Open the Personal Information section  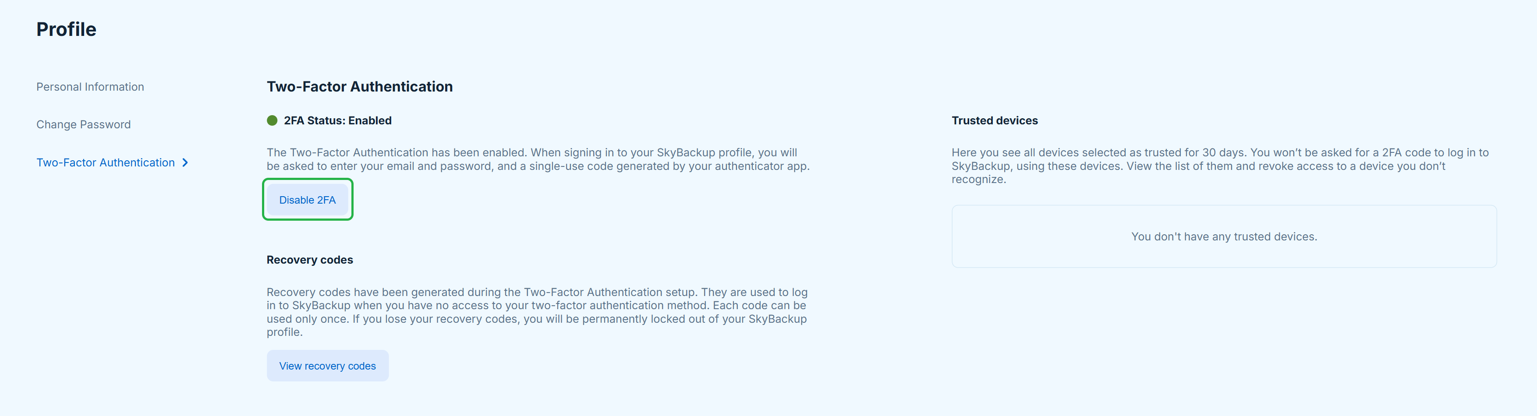click(90, 87)
